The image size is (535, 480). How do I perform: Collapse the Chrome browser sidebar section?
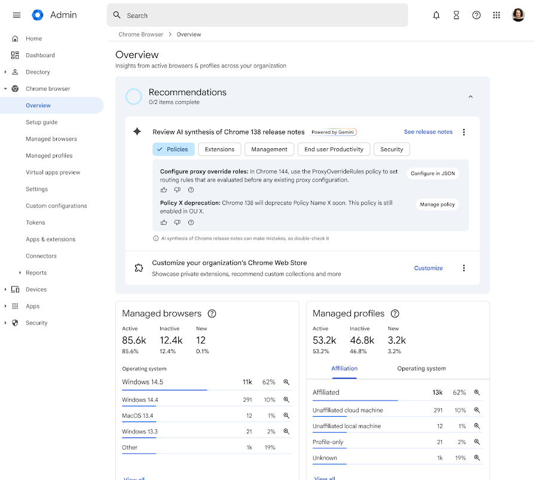click(x=5, y=88)
